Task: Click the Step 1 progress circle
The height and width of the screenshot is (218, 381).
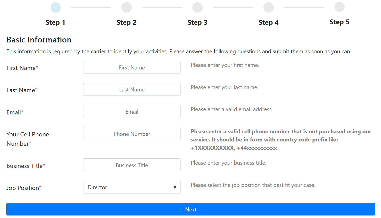Action: point(56,7)
